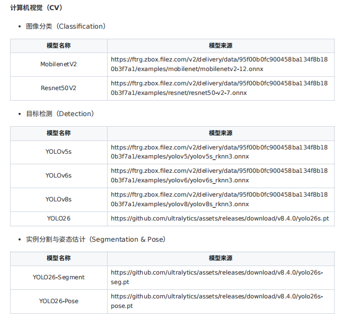Open the yolo26s-seg.pt GitHub download URL
The height and width of the screenshot is (318, 342).
click(x=217, y=277)
